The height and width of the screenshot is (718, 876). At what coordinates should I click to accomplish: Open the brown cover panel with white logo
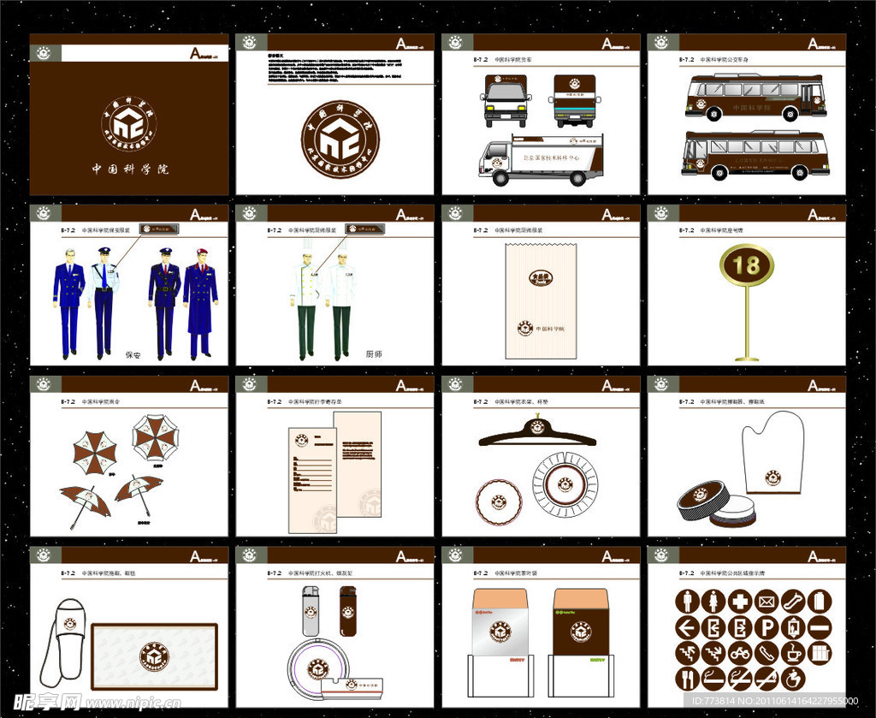(129, 114)
